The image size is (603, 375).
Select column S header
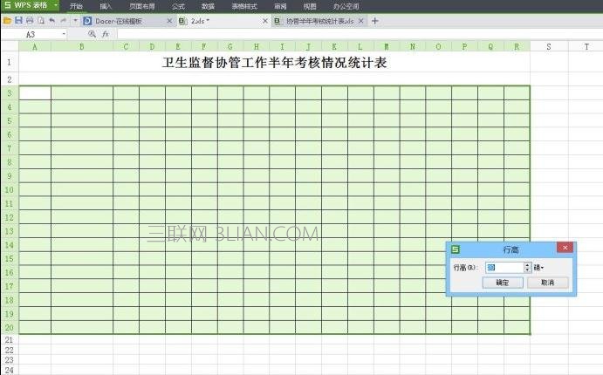[549, 46]
